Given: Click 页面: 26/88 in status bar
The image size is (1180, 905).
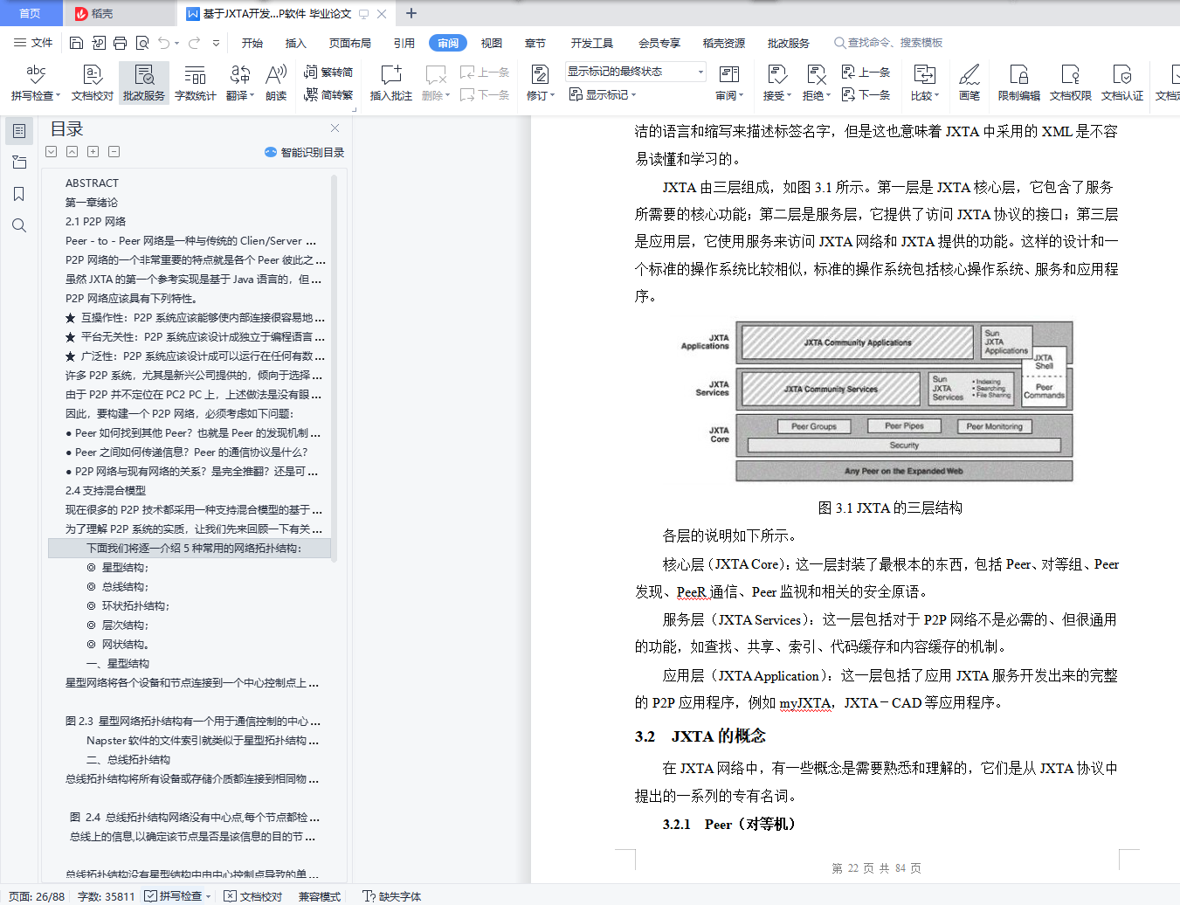Looking at the screenshot, I should pyautogui.click(x=37, y=896).
